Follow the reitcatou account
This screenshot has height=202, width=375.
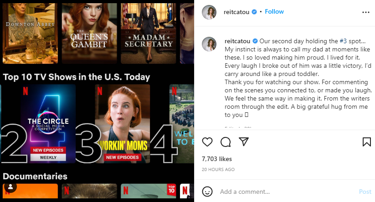point(274,11)
